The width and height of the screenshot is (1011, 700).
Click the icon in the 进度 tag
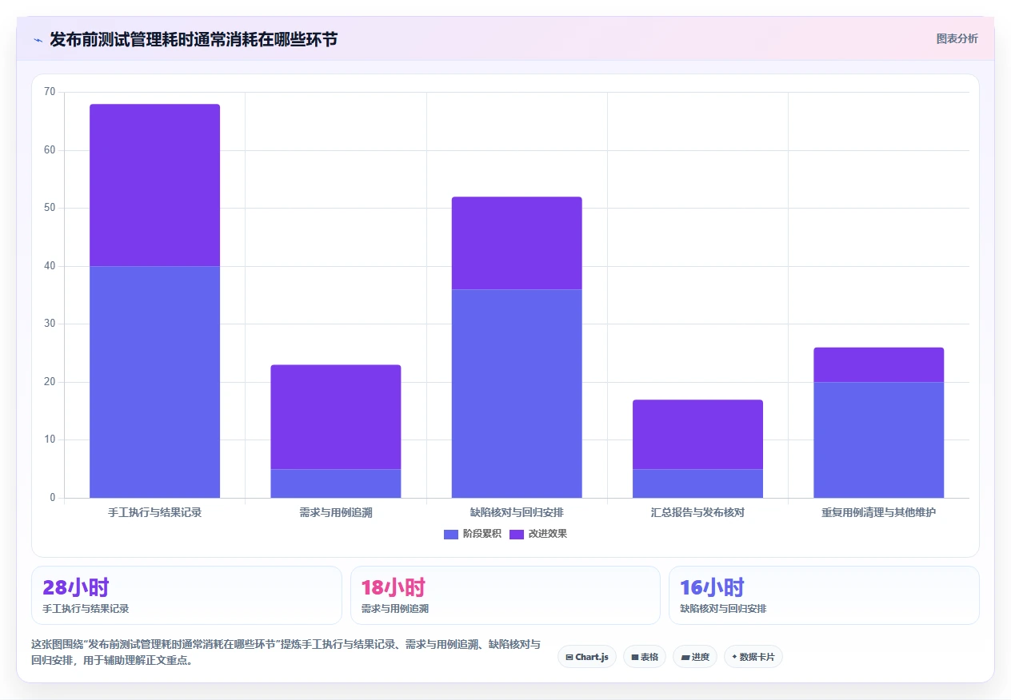point(685,657)
